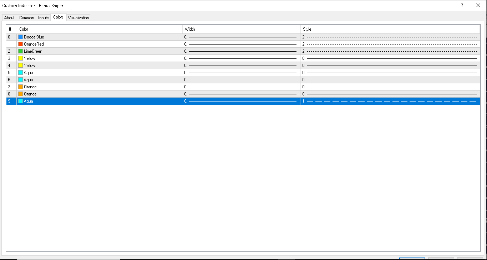This screenshot has width=487, height=260.
Task: Select the width cell in row 5
Action: point(242,73)
